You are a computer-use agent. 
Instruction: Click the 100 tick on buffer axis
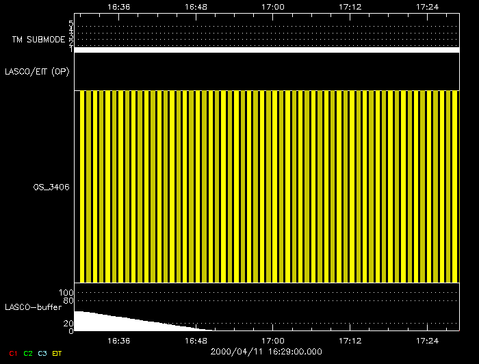coord(68,293)
